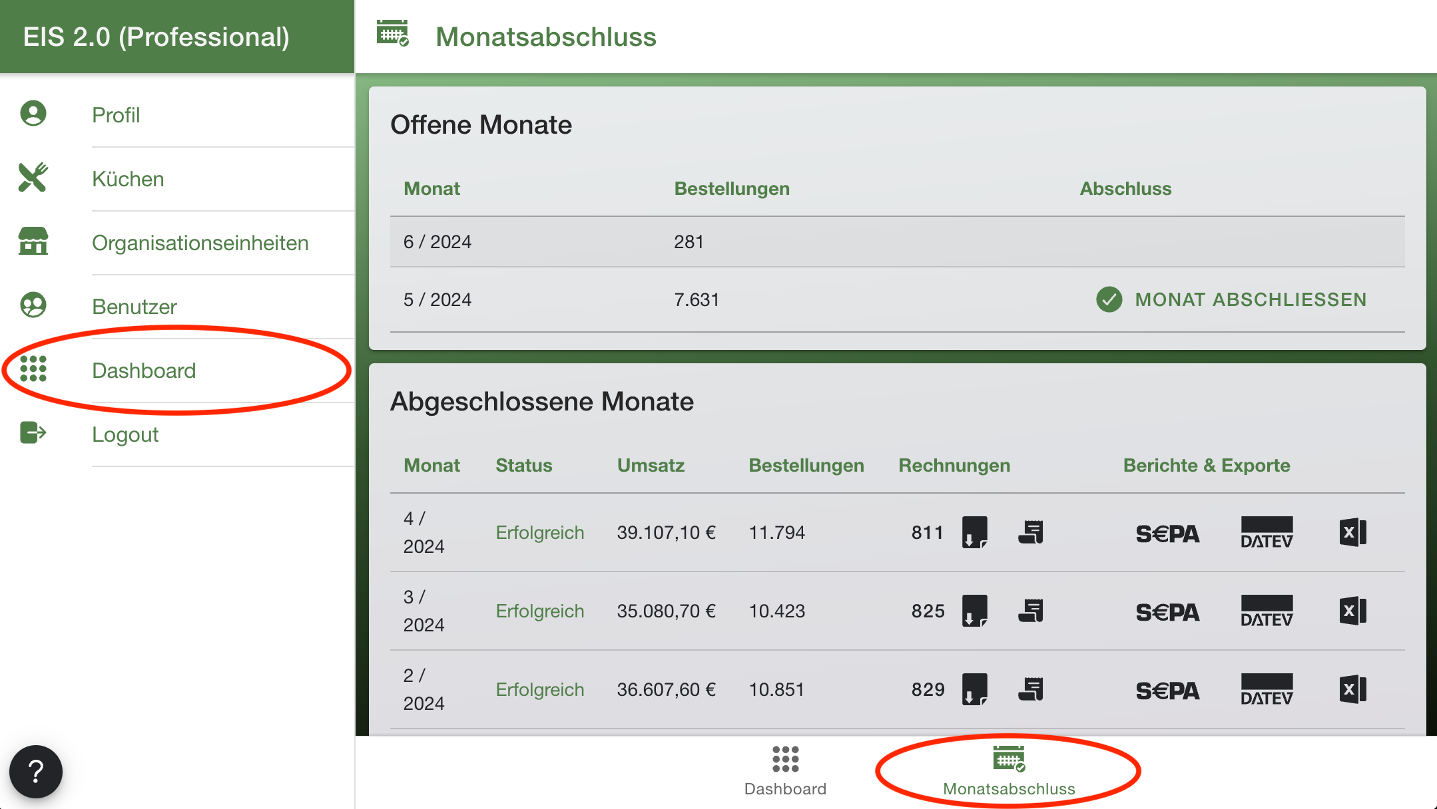Open DATEV export for 2/2024
Image resolution: width=1437 pixels, height=809 pixels.
(1267, 689)
